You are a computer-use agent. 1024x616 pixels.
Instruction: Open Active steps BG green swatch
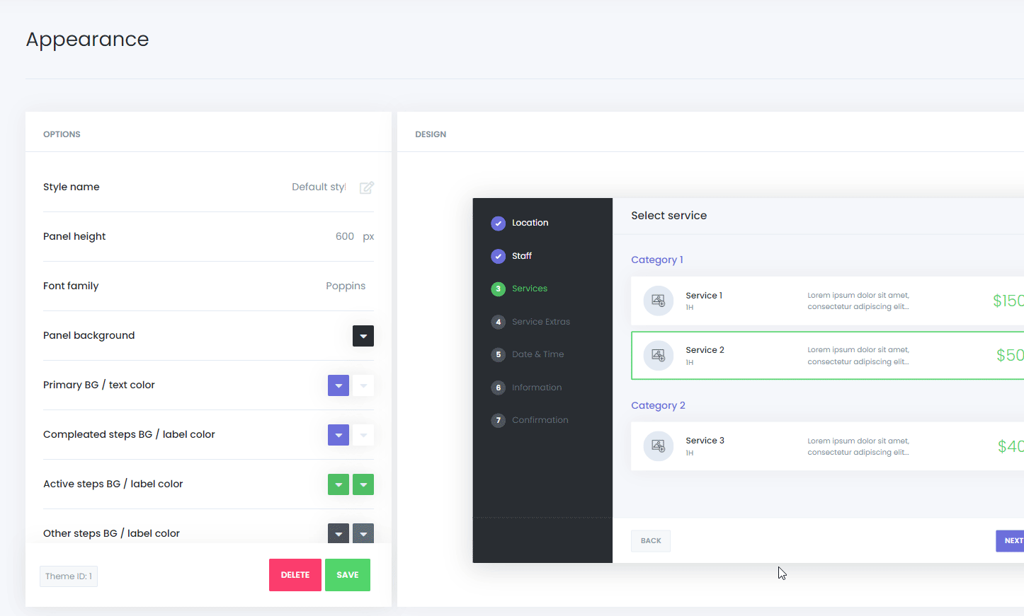pos(339,484)
